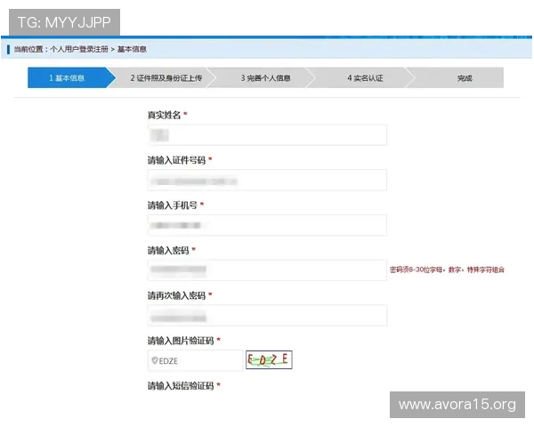The height and width of the screenshot is (427, 534).
Task: Select step 2 证件照及身份证上传
Action: pos(166,78)
